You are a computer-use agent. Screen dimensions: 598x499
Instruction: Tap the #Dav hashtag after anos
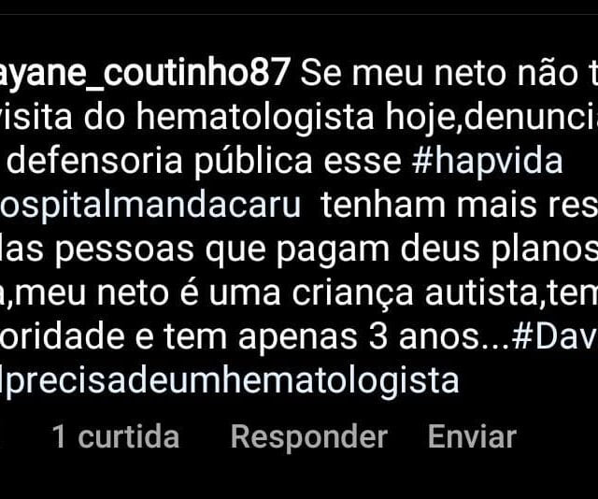pyautogui.click(x=554, y=337)
